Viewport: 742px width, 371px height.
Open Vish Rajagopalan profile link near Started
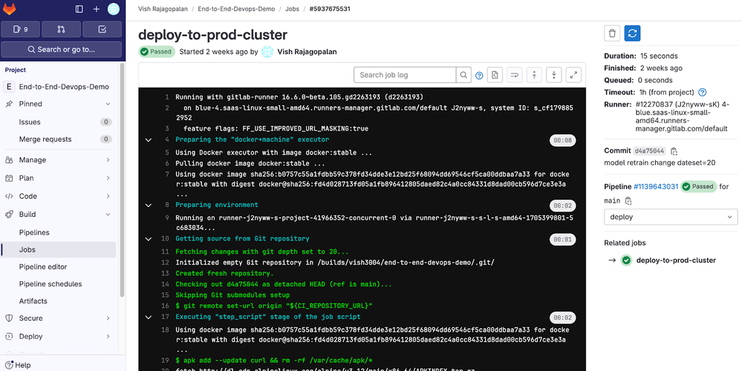click(307, 52)
